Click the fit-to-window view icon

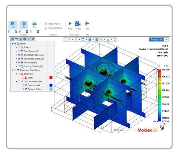click(x=65, y=39)
